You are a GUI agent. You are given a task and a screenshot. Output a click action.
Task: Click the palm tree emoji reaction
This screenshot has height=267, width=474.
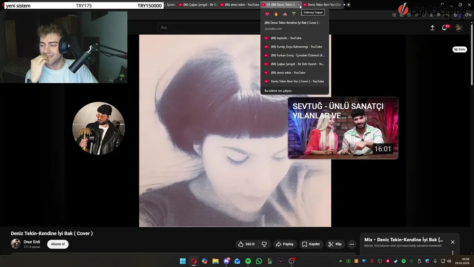[294, 14]
